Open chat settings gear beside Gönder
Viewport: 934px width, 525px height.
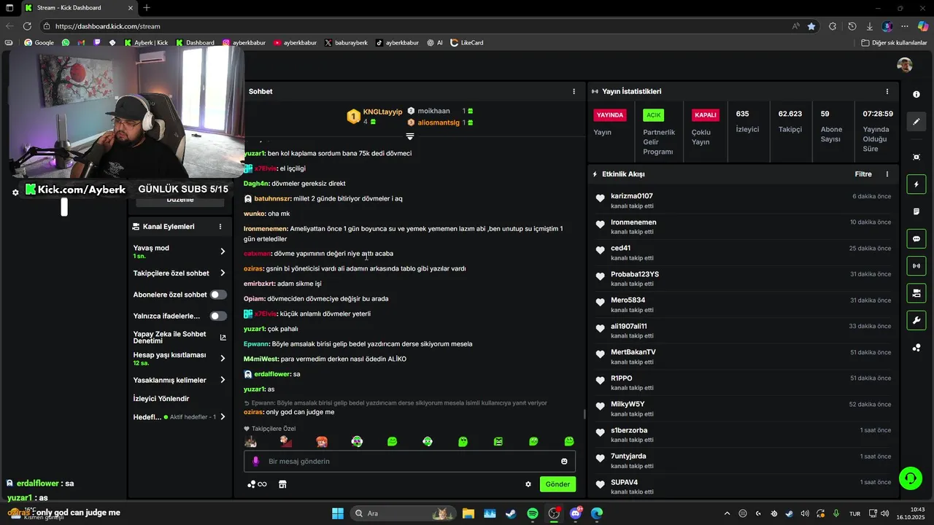(528, 484)
